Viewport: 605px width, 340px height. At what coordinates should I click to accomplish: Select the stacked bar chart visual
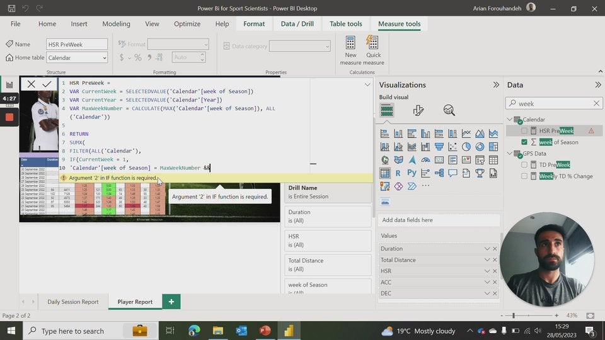tap(384, 133)
